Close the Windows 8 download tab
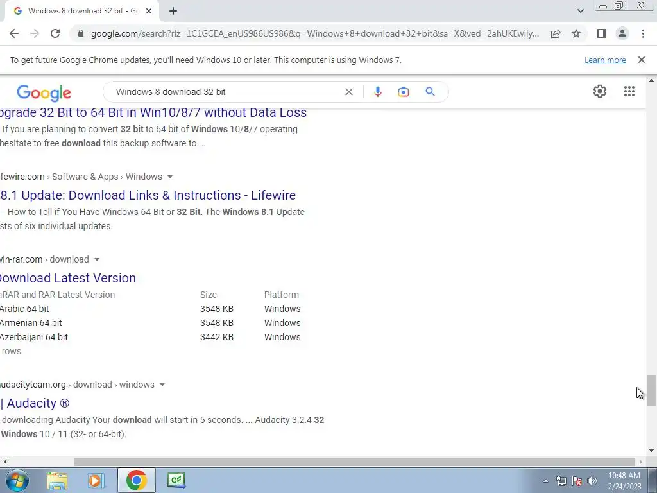Image resolution: width=657 pixels, height=493 pixels. tap(149, 12)
